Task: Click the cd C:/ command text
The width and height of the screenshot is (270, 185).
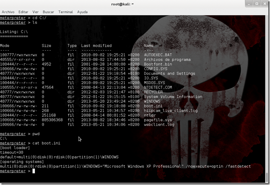Action: [39, 18]
